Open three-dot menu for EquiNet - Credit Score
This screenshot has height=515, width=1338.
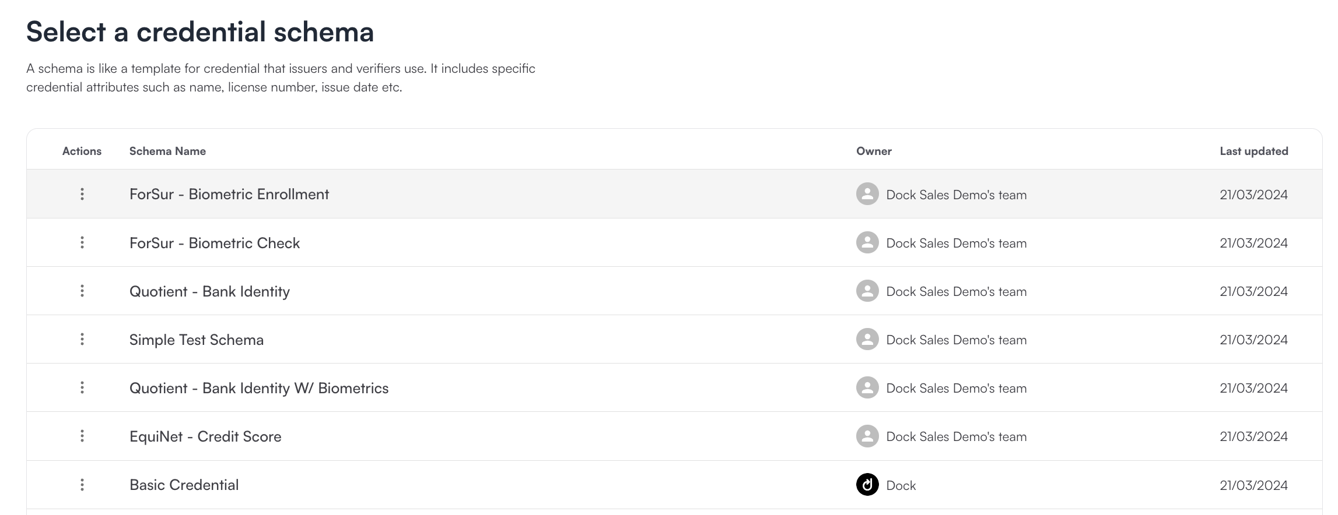click(x=82, y=436)
